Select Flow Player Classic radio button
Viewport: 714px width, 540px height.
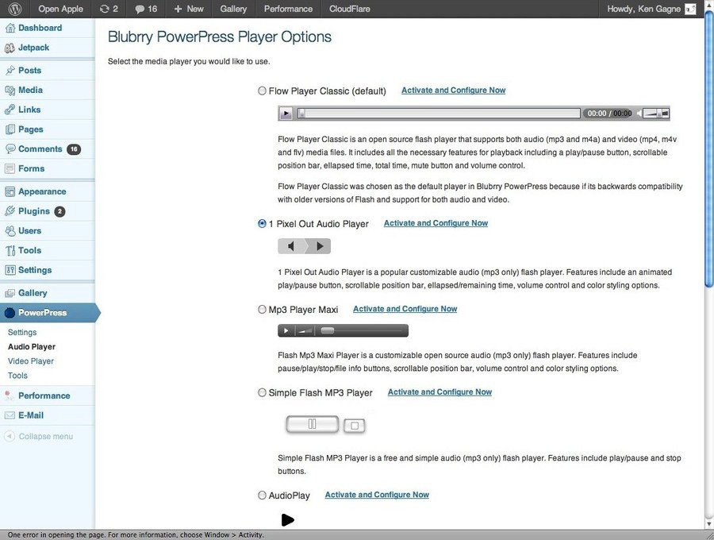click(x=263, y=91)
